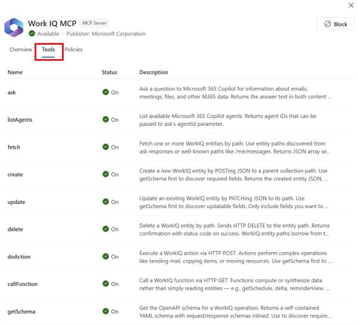
Task: Select the create tool name
Action: [x=15, y=175]
